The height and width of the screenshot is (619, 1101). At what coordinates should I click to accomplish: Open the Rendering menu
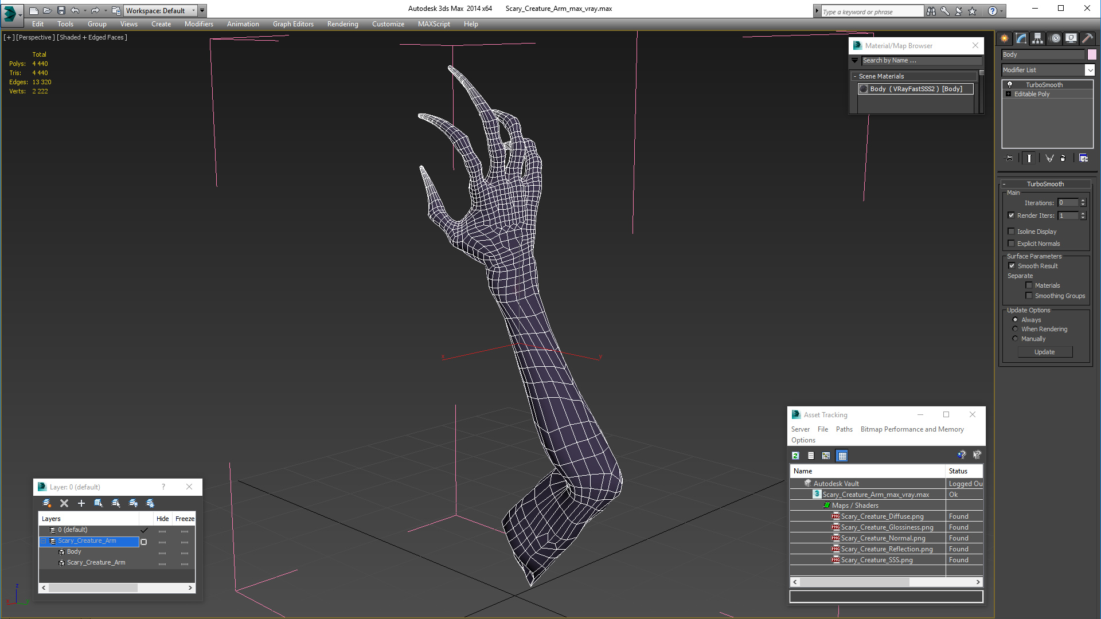(342, 24)
